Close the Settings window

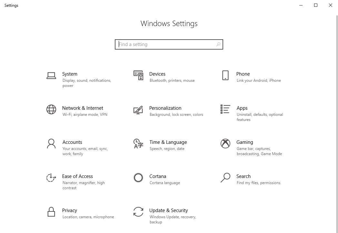click(331, 5)
